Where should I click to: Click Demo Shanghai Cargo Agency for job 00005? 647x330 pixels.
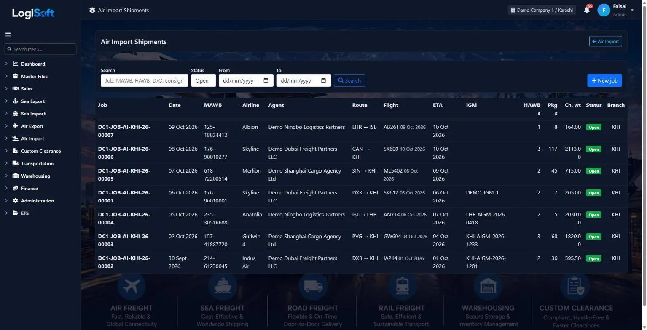tap(305, 175)
